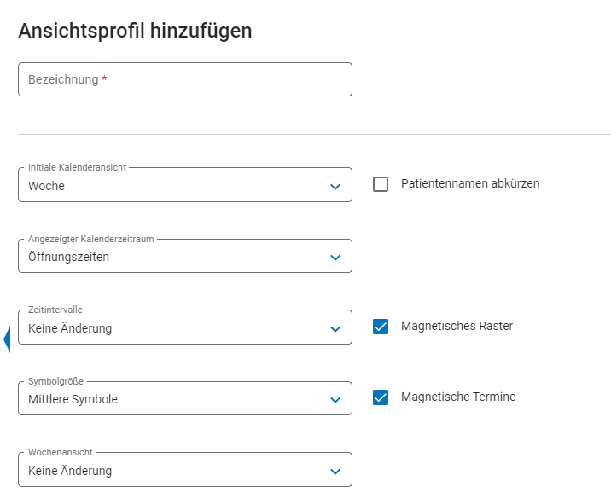The width and height of the screenshot is (611, 504).
Task: Click the 'Magnetisches Raster' label text
Action: [457, 326]
